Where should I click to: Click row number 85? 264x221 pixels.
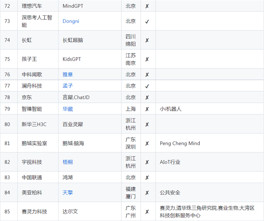coord(7,212)
